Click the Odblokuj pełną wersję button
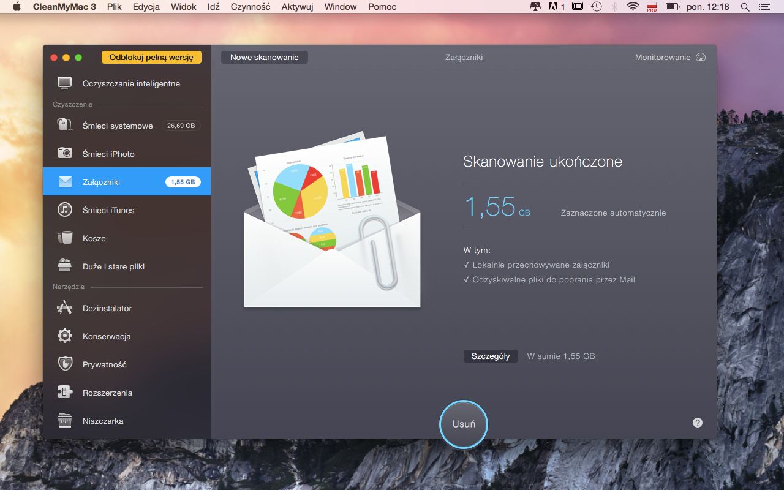This screenshot has height=490, width=784. [151, 57]
